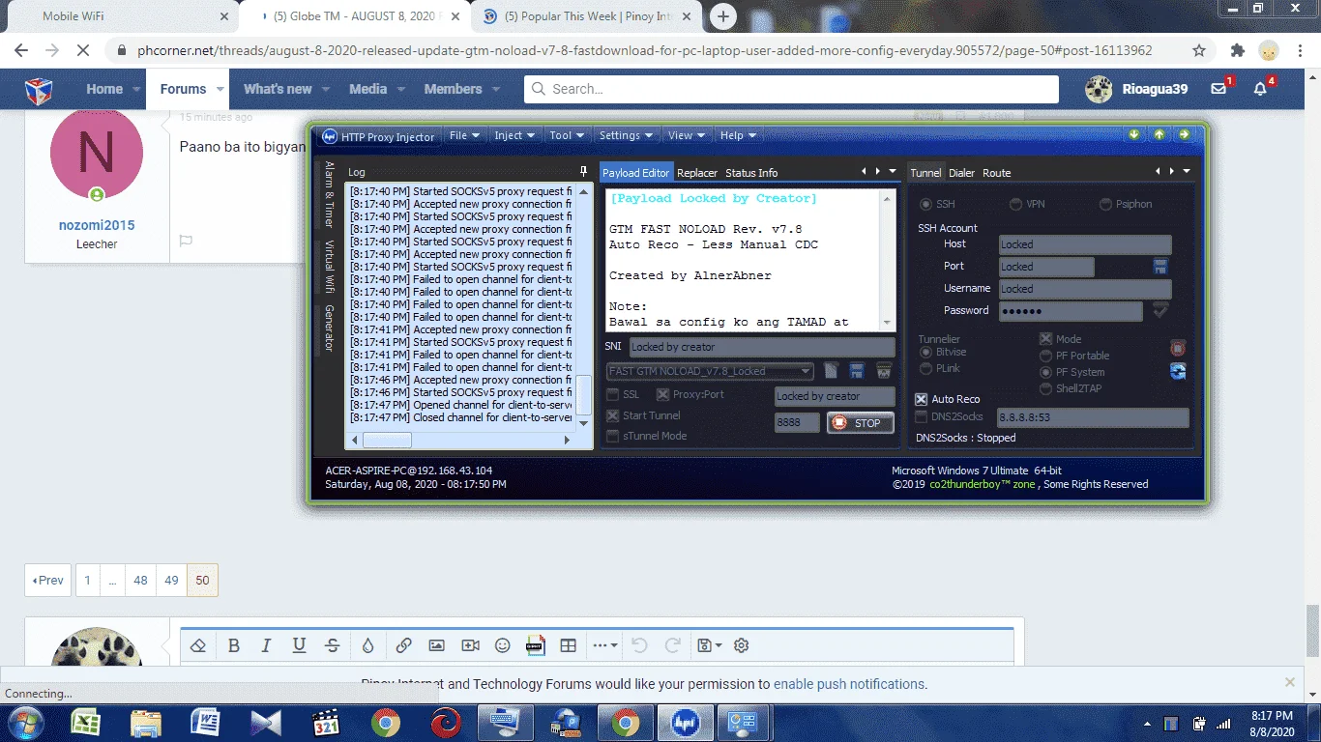Toggle the Proxy:Port checkbox
Screen dimensions: 1321x742
(662, 394)
